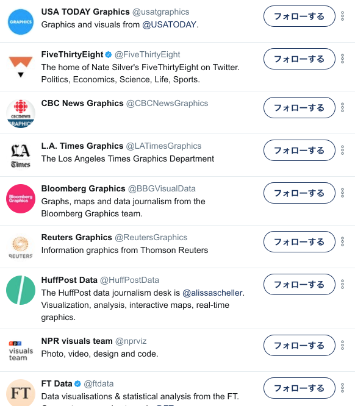Open the @USATODAY mention link
The height and width of the screenshot is (406, 355).
click(169, 24)
